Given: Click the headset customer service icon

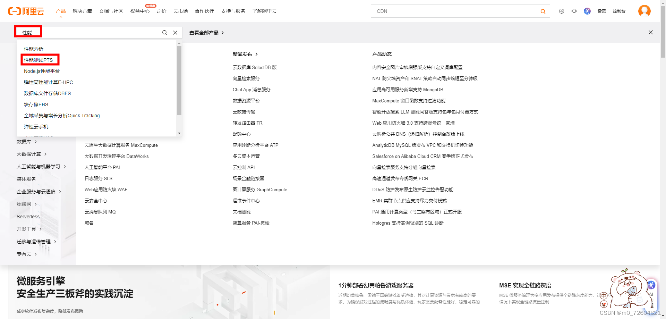Looking at the screenshot, I should click(574, 11).
